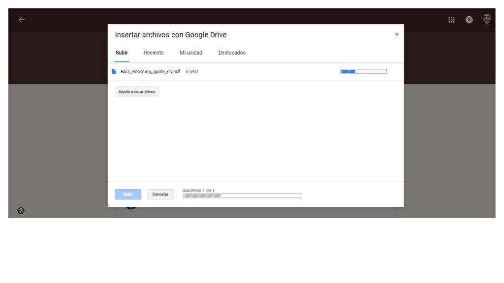Viewport: 504px width, 283px height.
Task: Click the Subiendo 1 de 1 status text
Action: (x=199, y=190)
